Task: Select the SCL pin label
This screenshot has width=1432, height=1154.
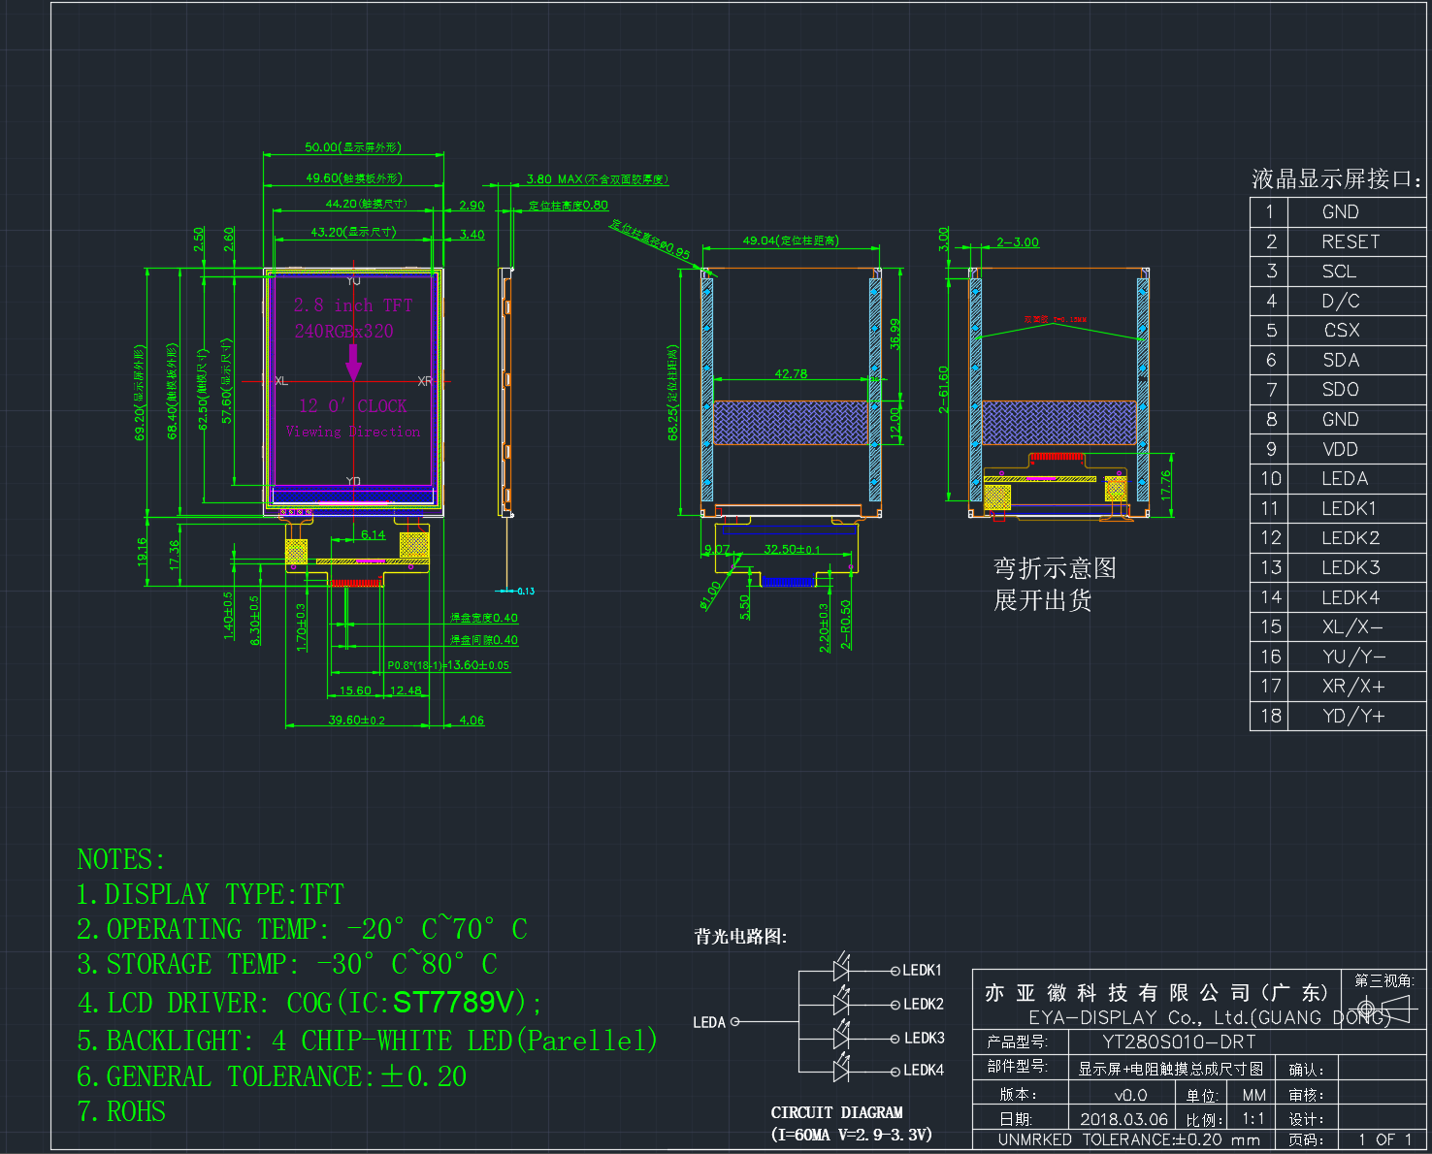Action: [1339, 272]
